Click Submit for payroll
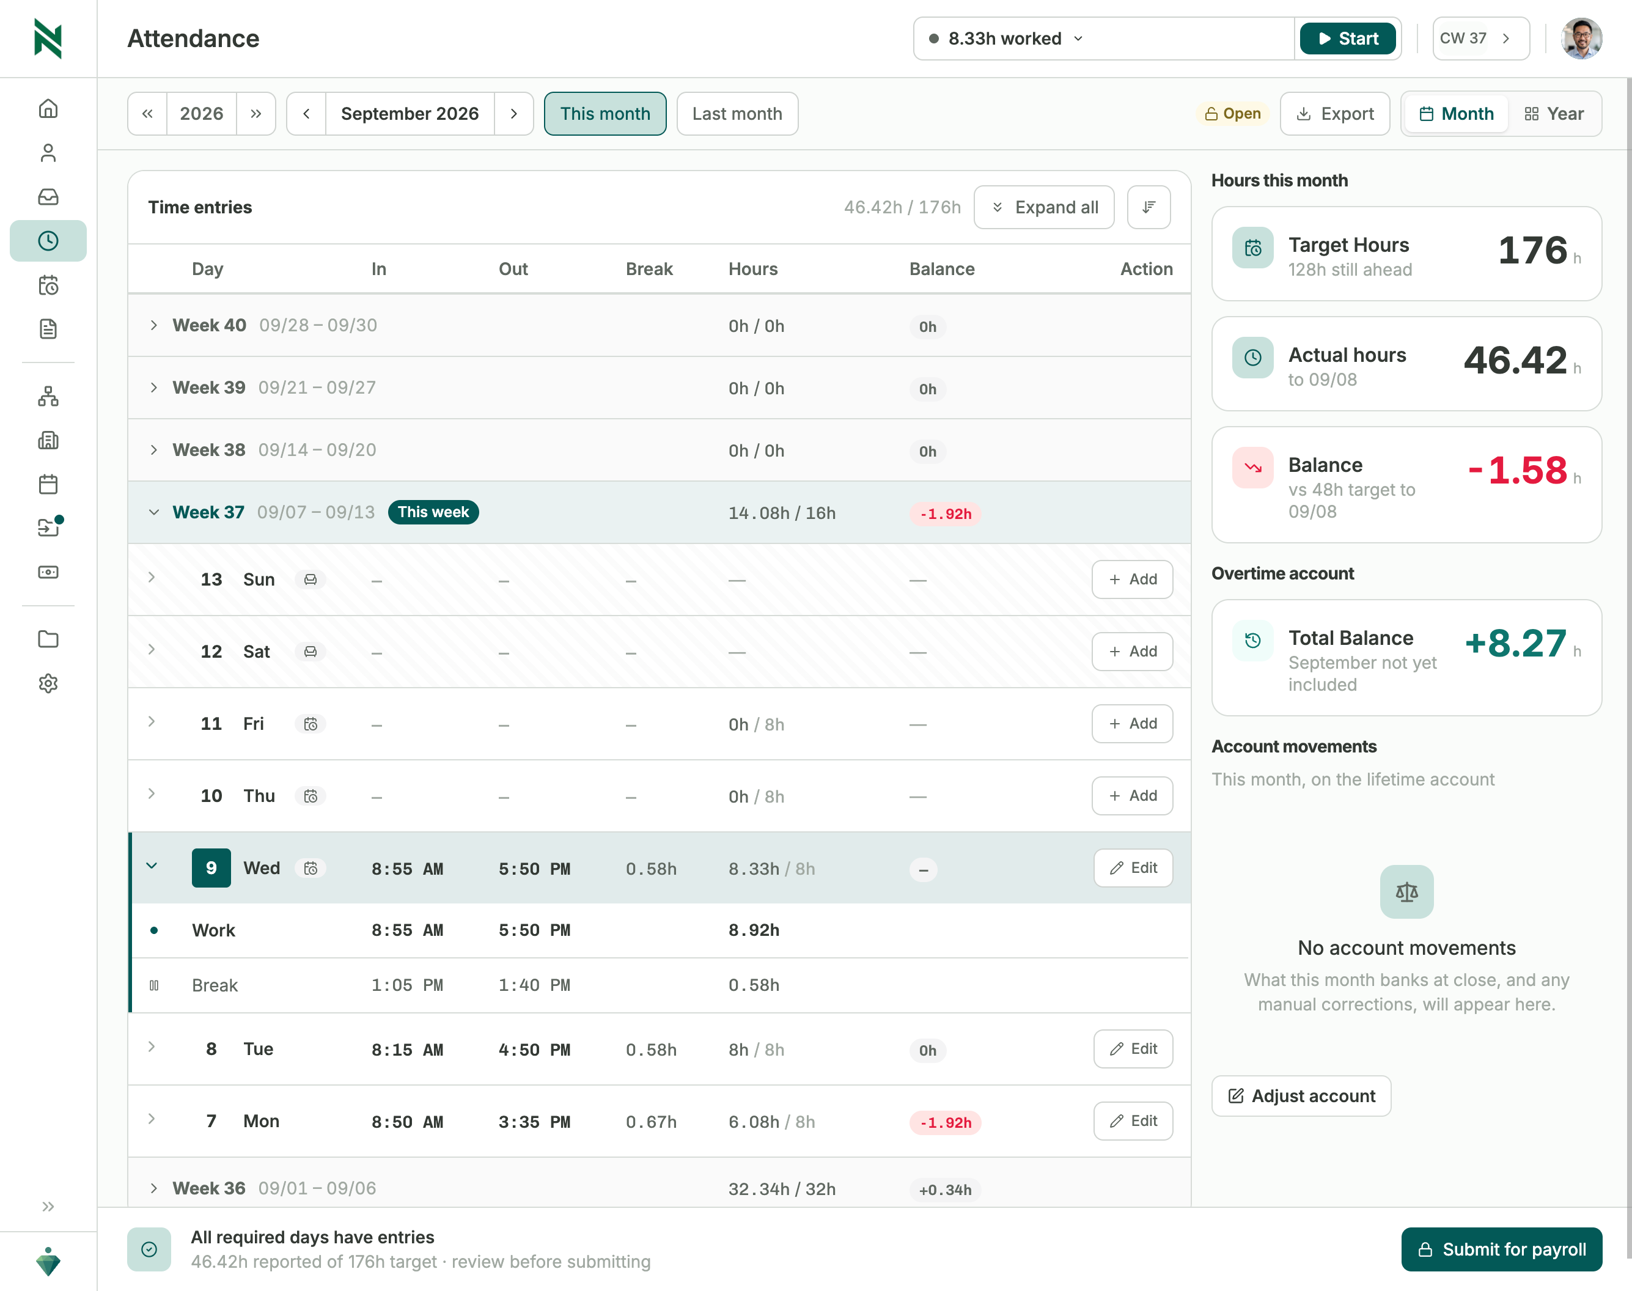 (x=1501, y=1249)
